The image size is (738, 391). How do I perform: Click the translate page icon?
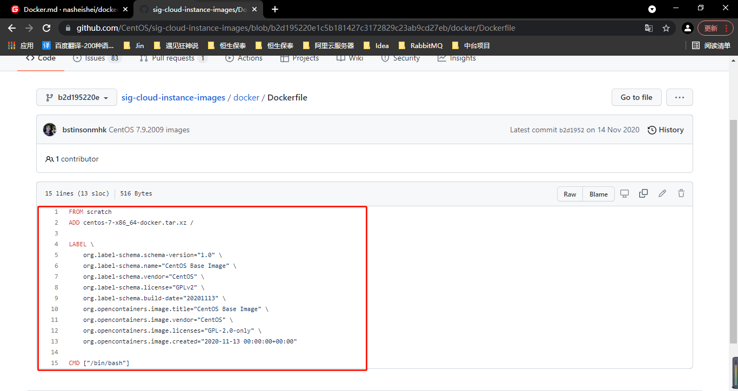[649, 28]
